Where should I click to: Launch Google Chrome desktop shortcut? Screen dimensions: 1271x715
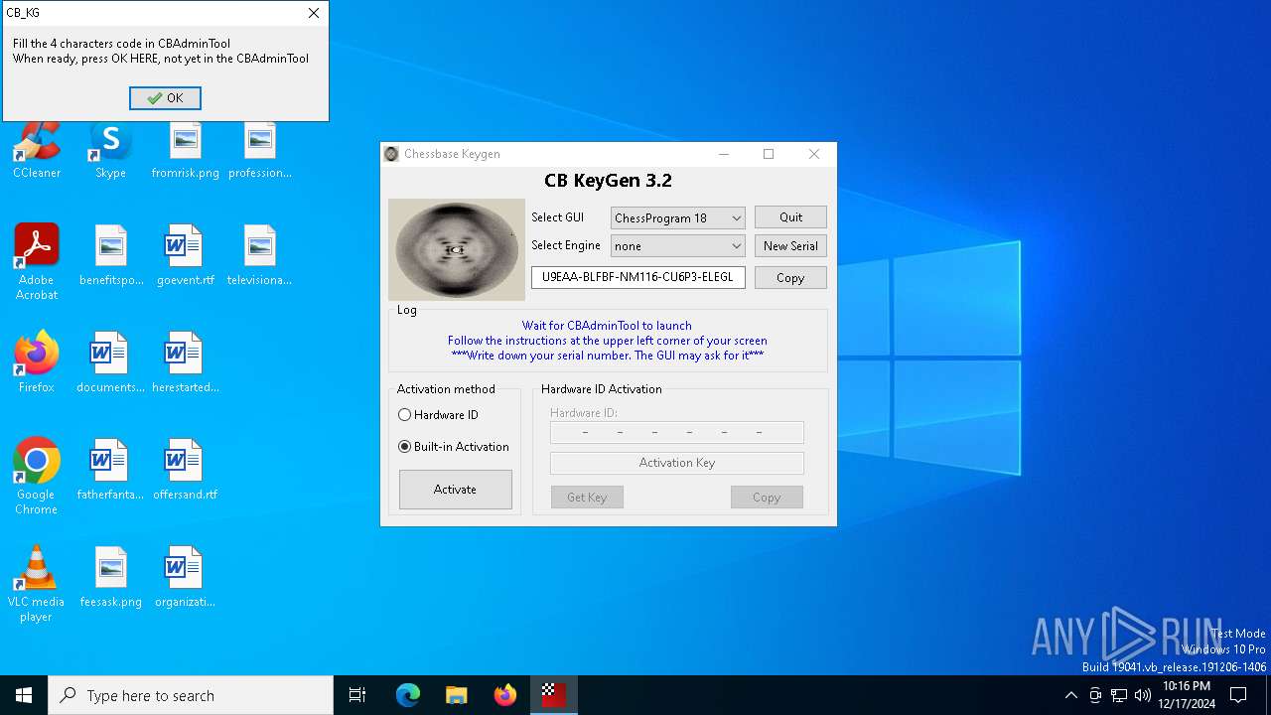coord(37,477)
